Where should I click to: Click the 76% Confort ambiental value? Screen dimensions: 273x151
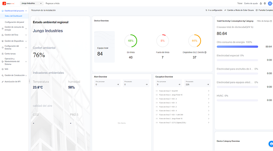[x=39, y=55]
